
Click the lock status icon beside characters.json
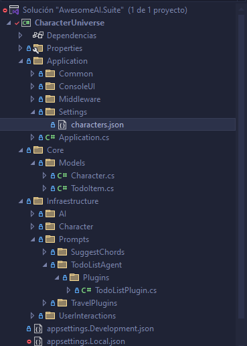click(x=53, y=125)
